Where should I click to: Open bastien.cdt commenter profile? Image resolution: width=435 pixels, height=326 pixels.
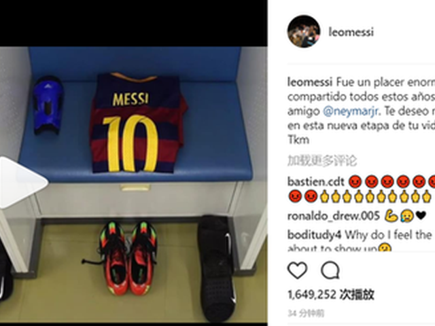pos(315,182)
